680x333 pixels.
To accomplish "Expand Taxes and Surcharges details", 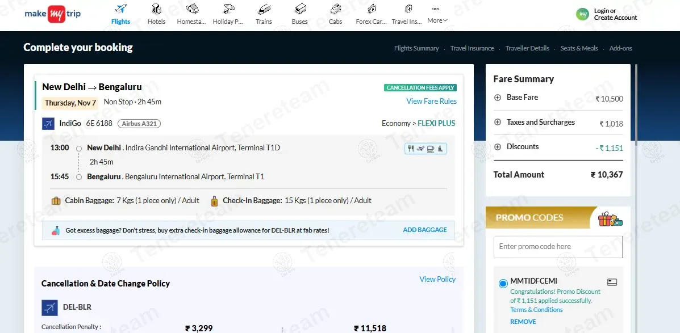I will [x=498, y=123].
